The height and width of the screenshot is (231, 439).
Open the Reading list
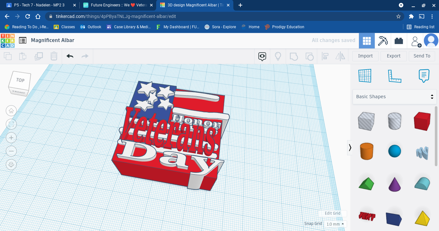tap(421, 27)
